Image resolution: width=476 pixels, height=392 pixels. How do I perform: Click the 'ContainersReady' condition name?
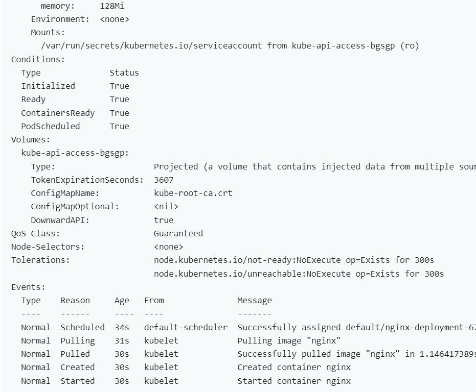58,113
